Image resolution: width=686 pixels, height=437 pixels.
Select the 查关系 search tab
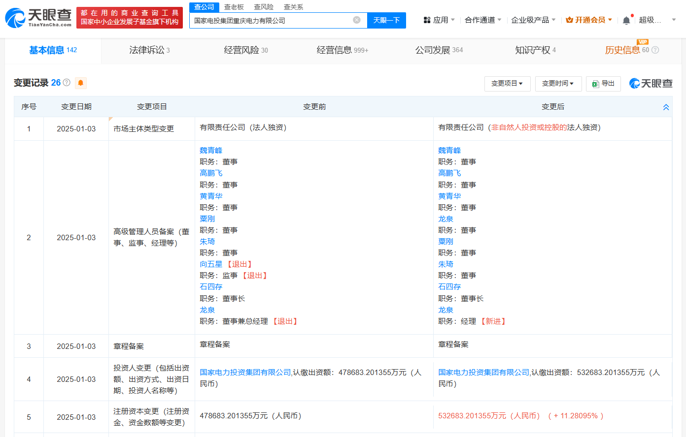pyautogui.click(x=294, y=7)
